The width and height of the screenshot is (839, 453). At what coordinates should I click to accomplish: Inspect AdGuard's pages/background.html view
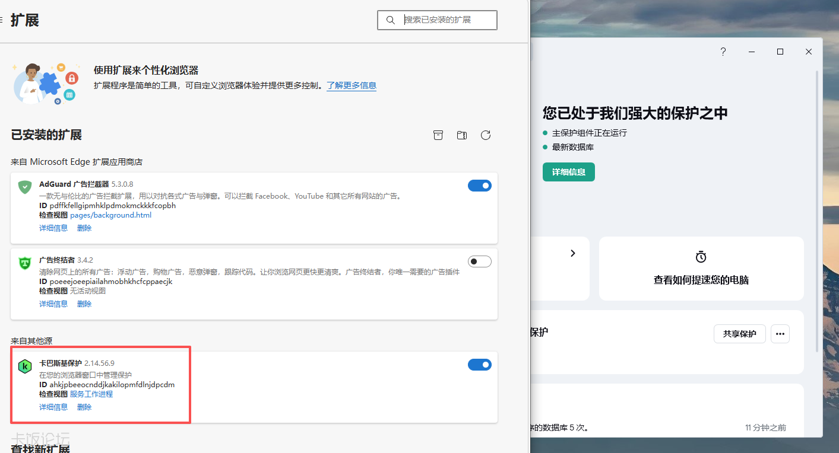tap(110, 215)
